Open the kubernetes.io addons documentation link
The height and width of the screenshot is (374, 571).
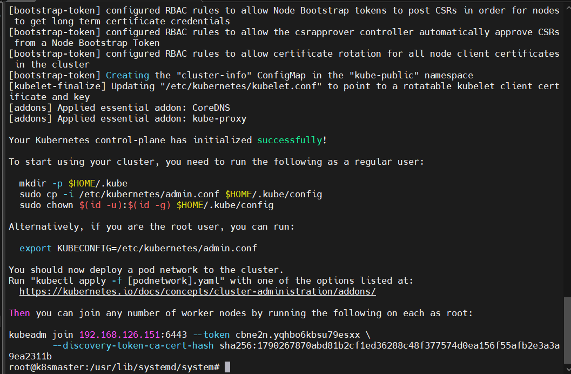(x=197, y=291)
